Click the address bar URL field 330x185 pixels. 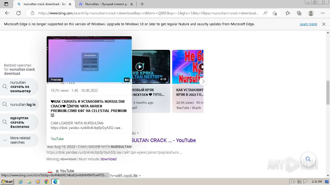[148, 13]
